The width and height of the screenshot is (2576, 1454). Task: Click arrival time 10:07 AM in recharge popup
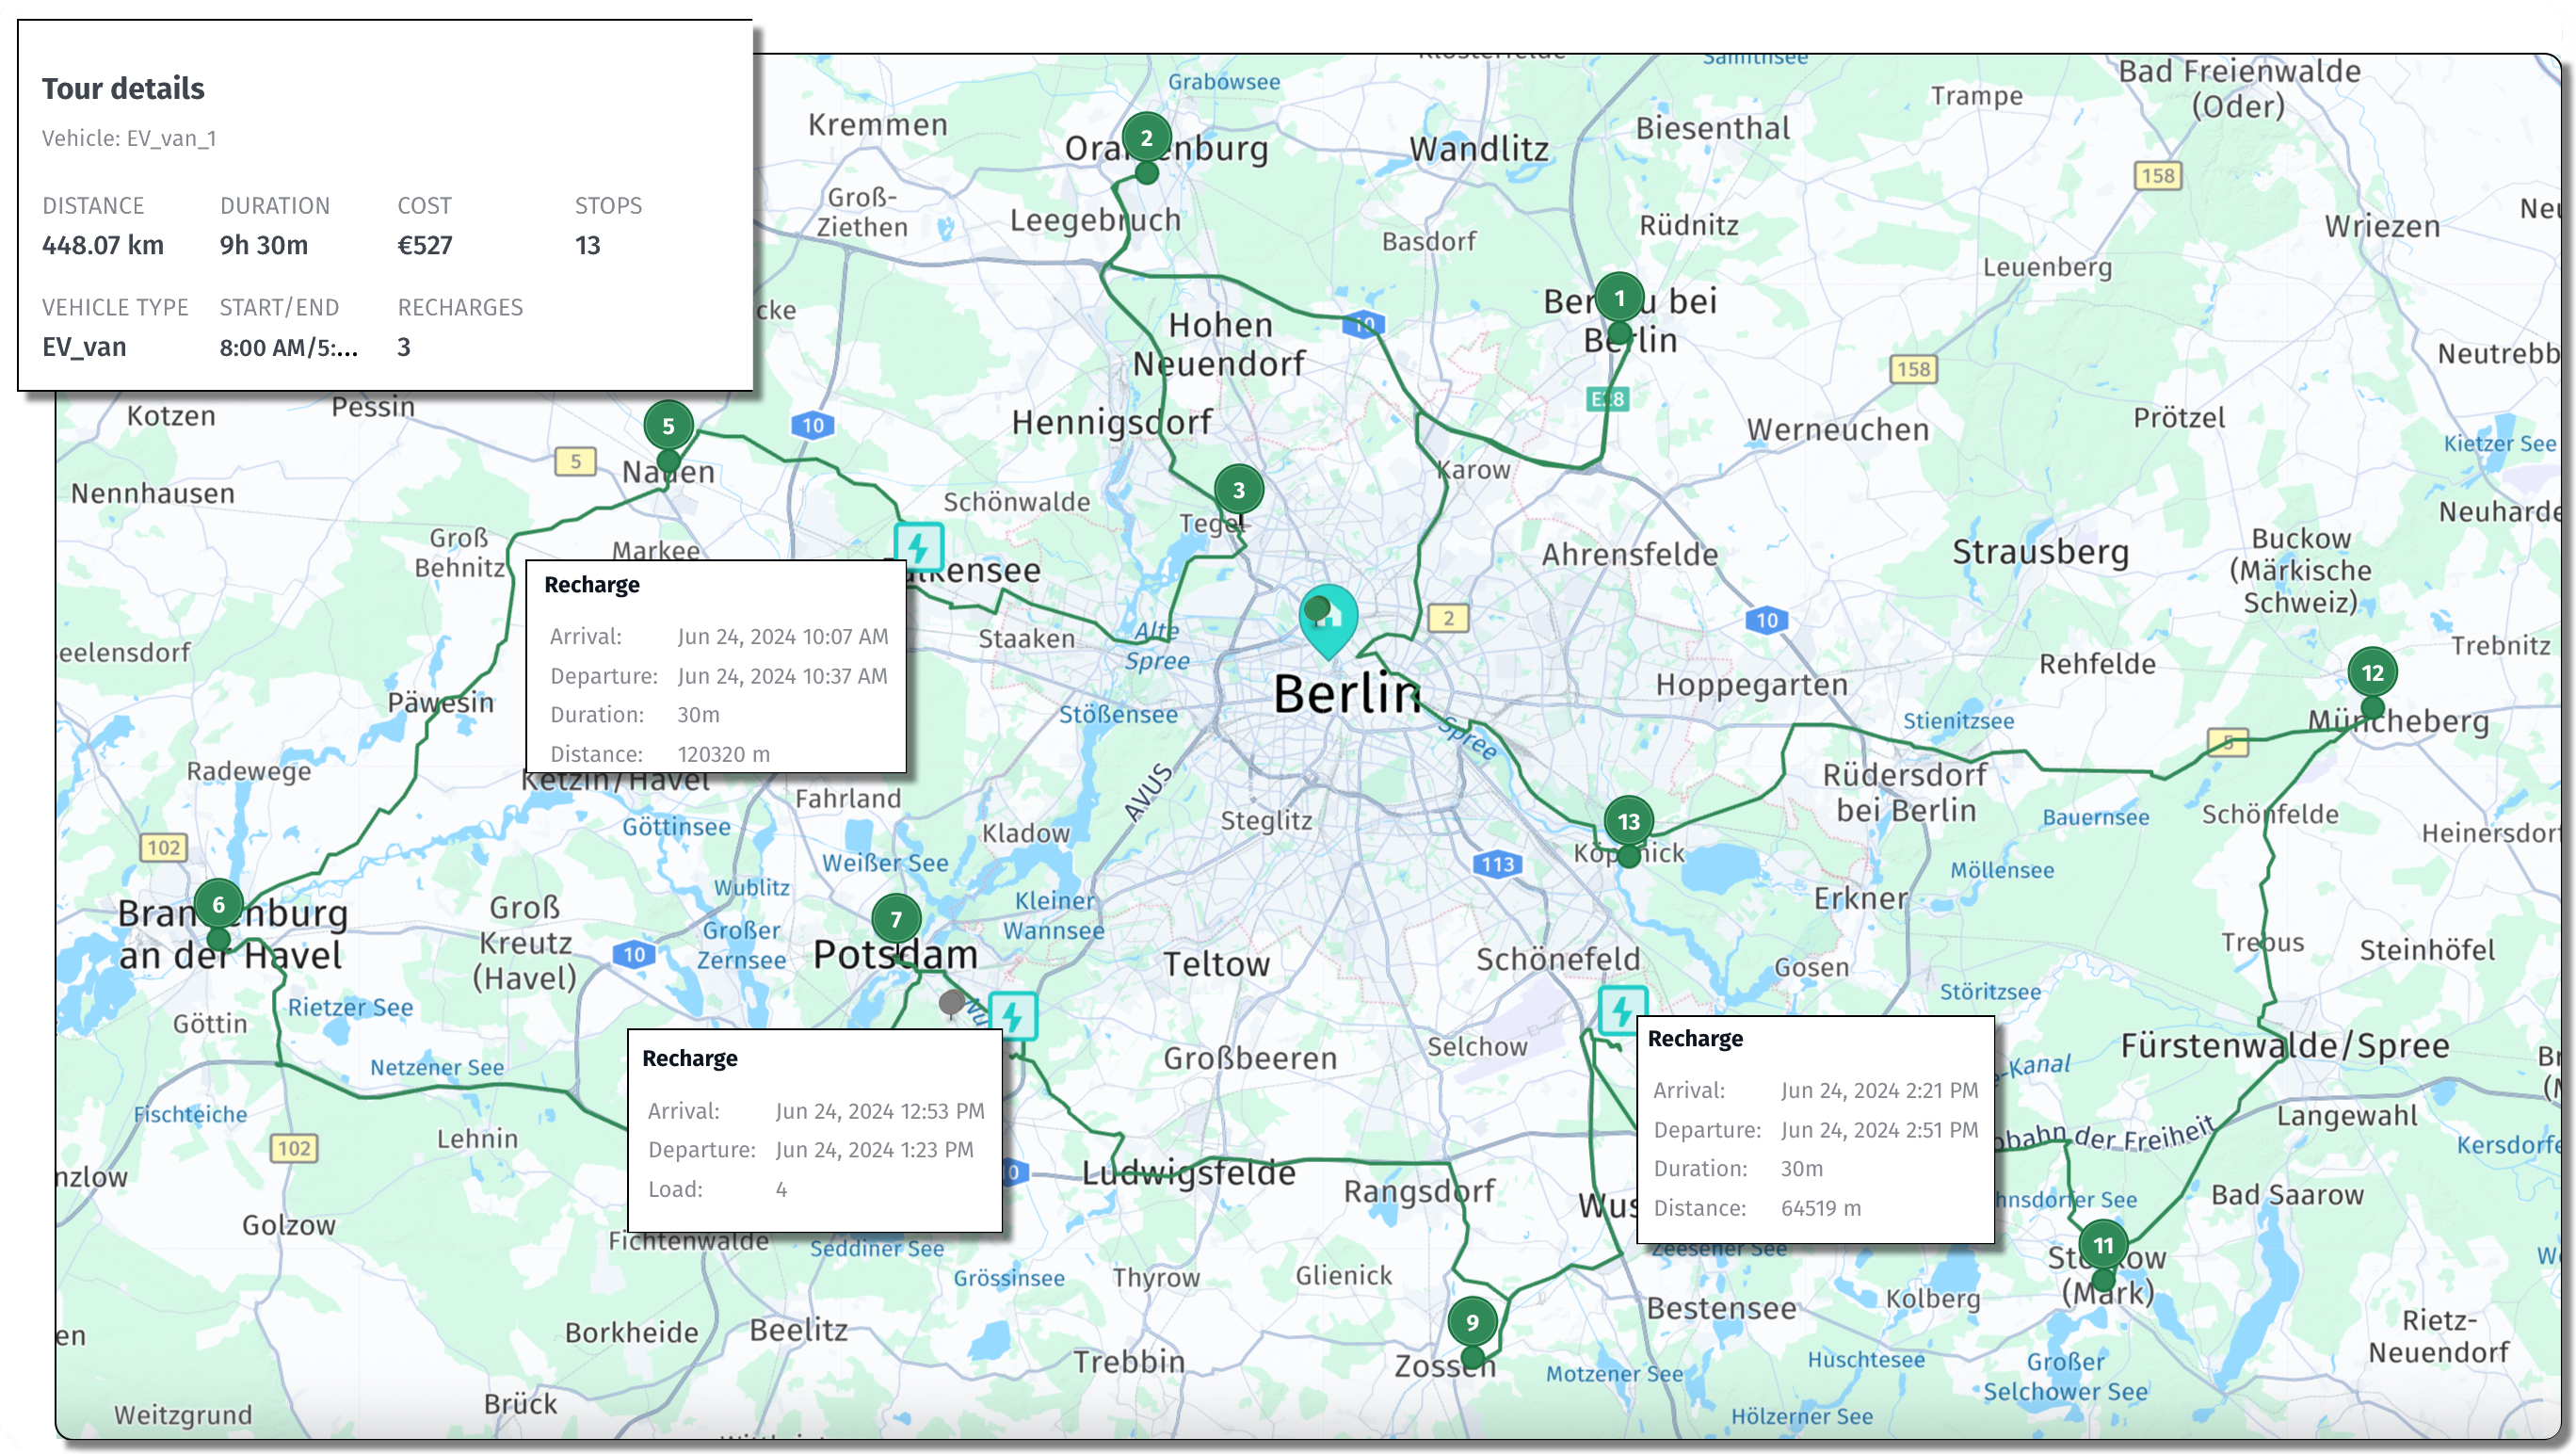coord(783,636)
